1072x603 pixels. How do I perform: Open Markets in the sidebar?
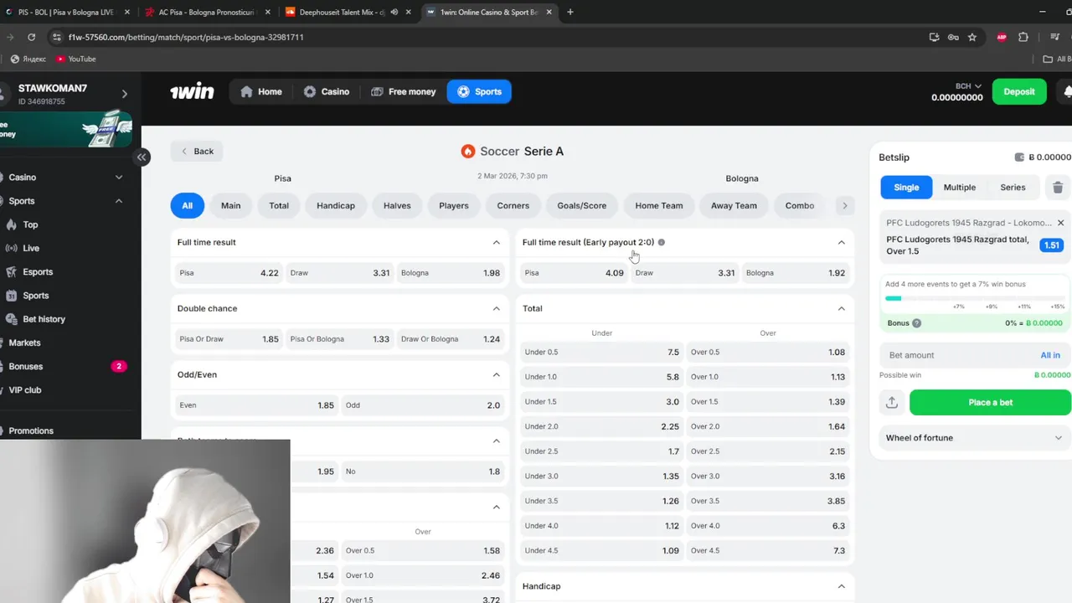pyautogui.click(x=24, y=343)
